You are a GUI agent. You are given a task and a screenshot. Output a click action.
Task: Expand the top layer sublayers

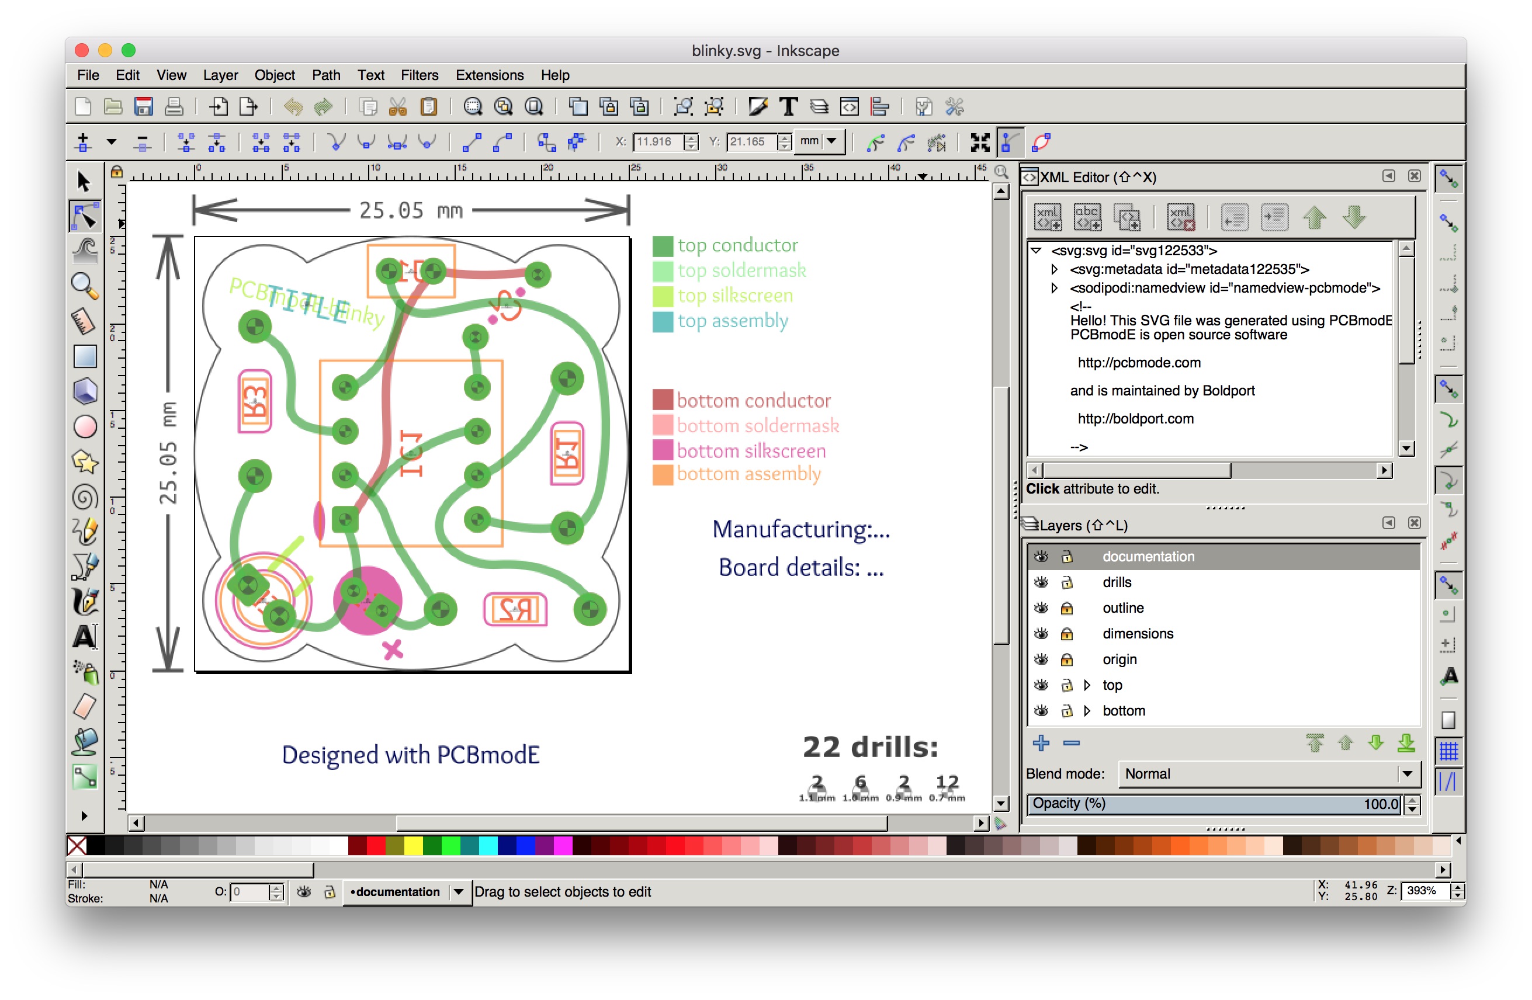[x=1087, y=685]
